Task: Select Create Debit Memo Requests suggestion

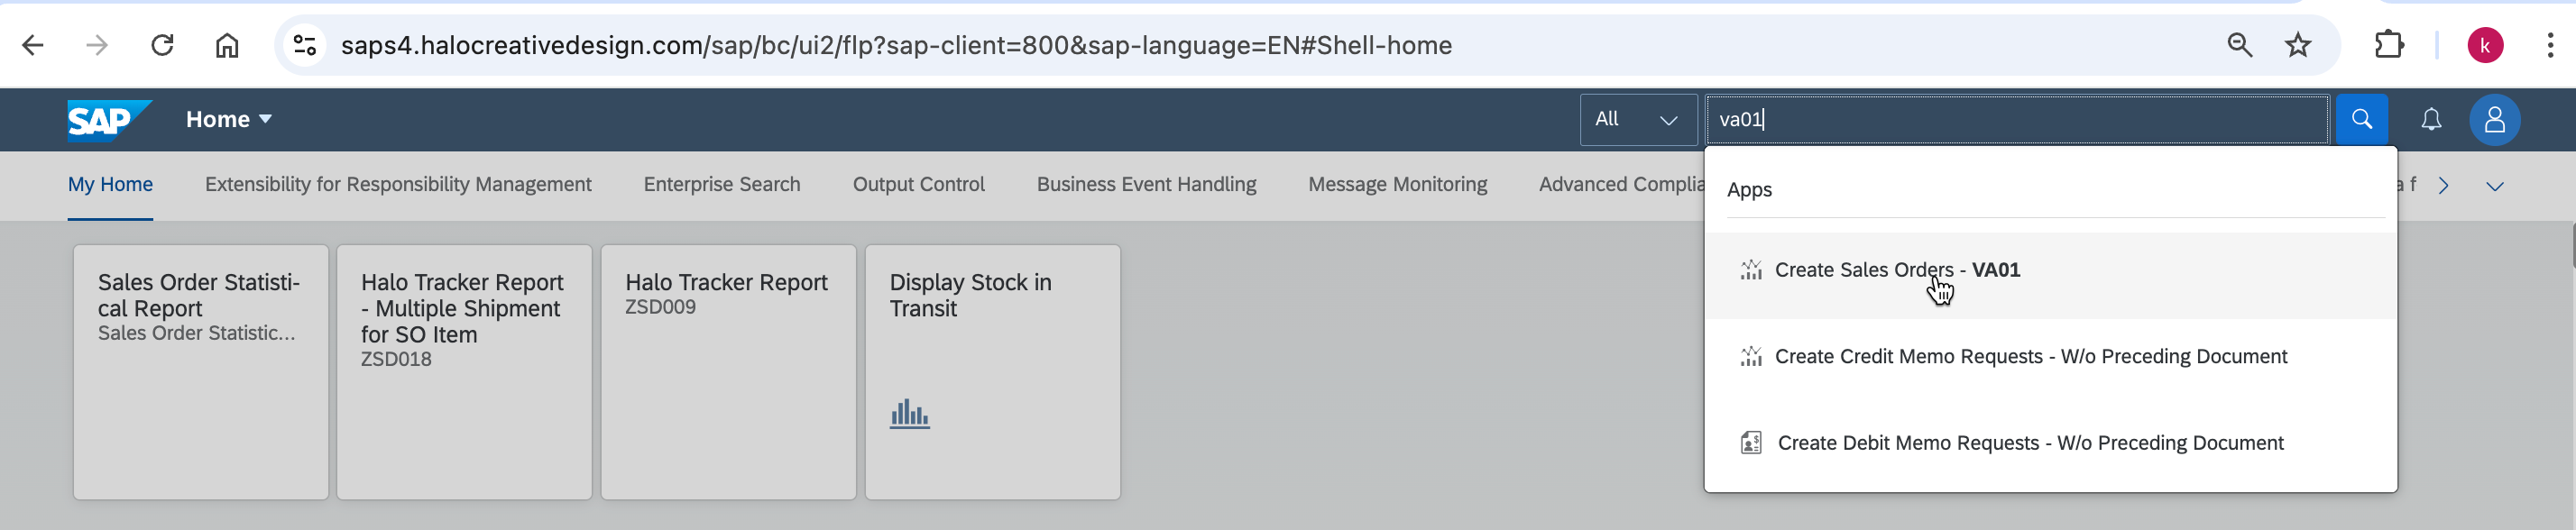Action: coord(2029,443)
